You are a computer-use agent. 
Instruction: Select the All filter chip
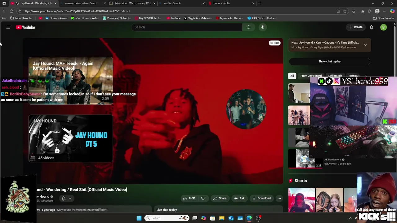(292, 76)
